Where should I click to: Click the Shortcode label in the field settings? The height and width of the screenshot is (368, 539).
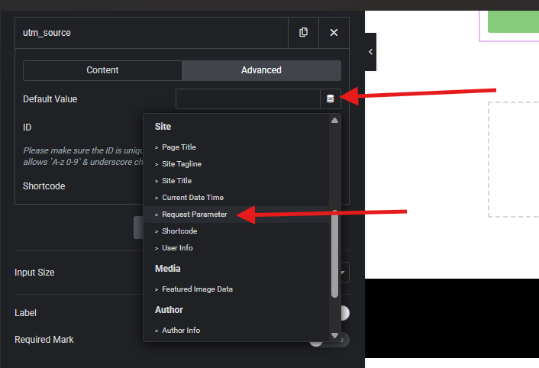(x=44, y=186)
